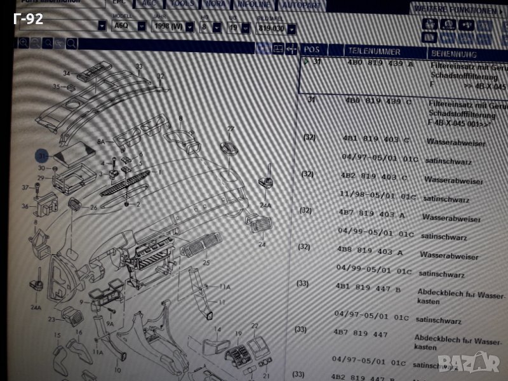Select part row 4B0 819 439 C
Viewport: 508px width, 381px height.
click(378, 100)
